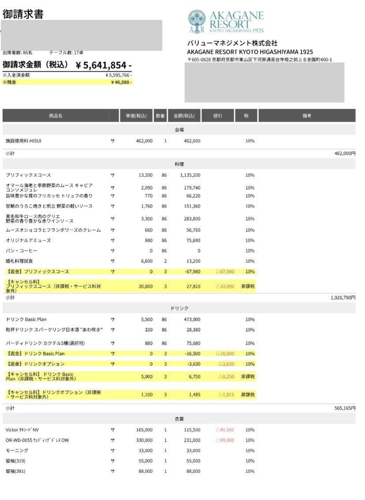Click the 出席者数: 86名 text
The height and width of the screenshot is (500, 365).
pos(18,52)
